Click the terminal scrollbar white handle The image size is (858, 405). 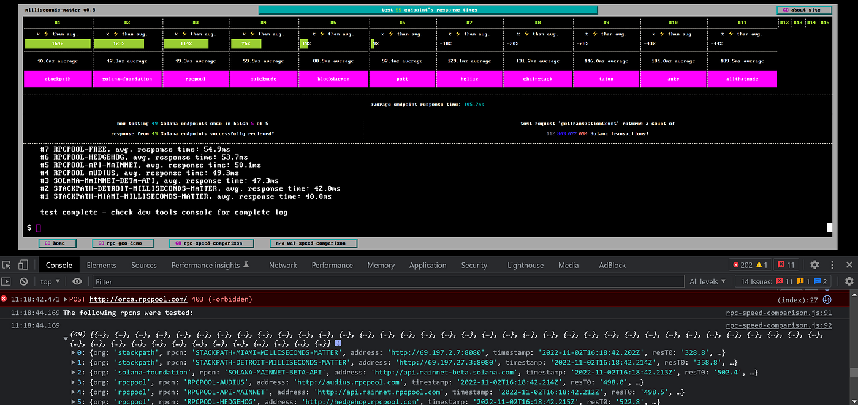830,228
